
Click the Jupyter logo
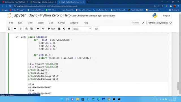[16, 16]
